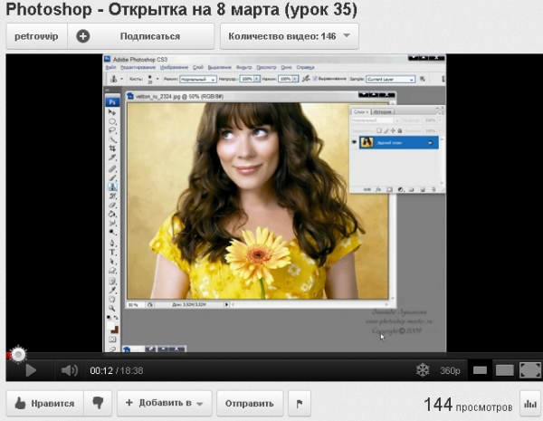Open the petrovvip channel

(36, 36)
